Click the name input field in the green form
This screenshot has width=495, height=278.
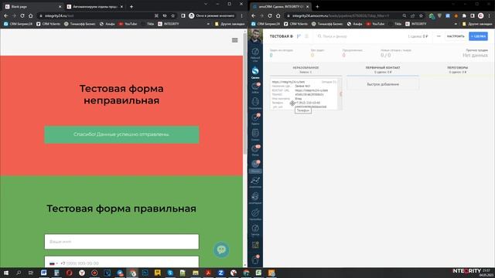pyautogui.click(x=121, y=242)
